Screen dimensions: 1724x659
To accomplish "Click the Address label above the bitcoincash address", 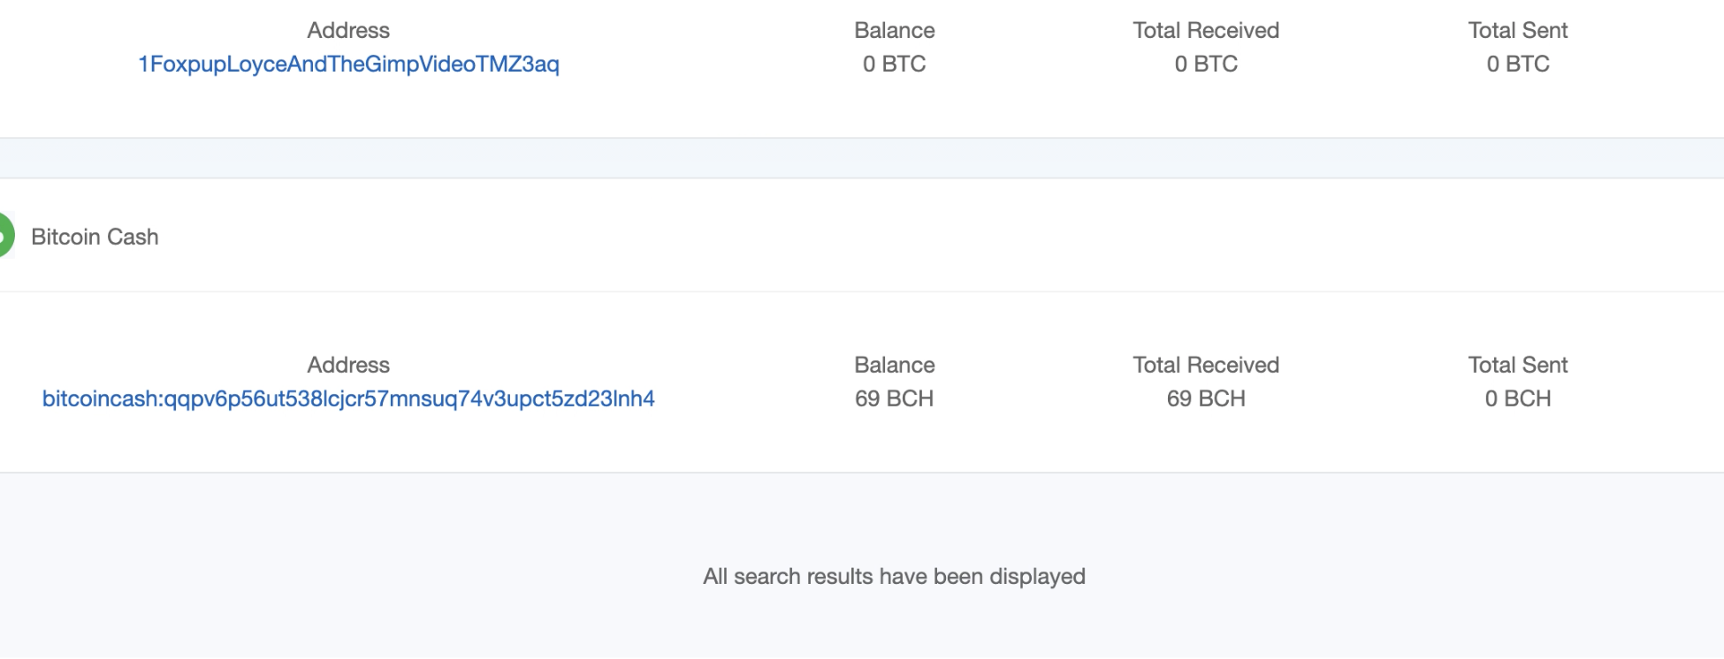I will 348,366.
